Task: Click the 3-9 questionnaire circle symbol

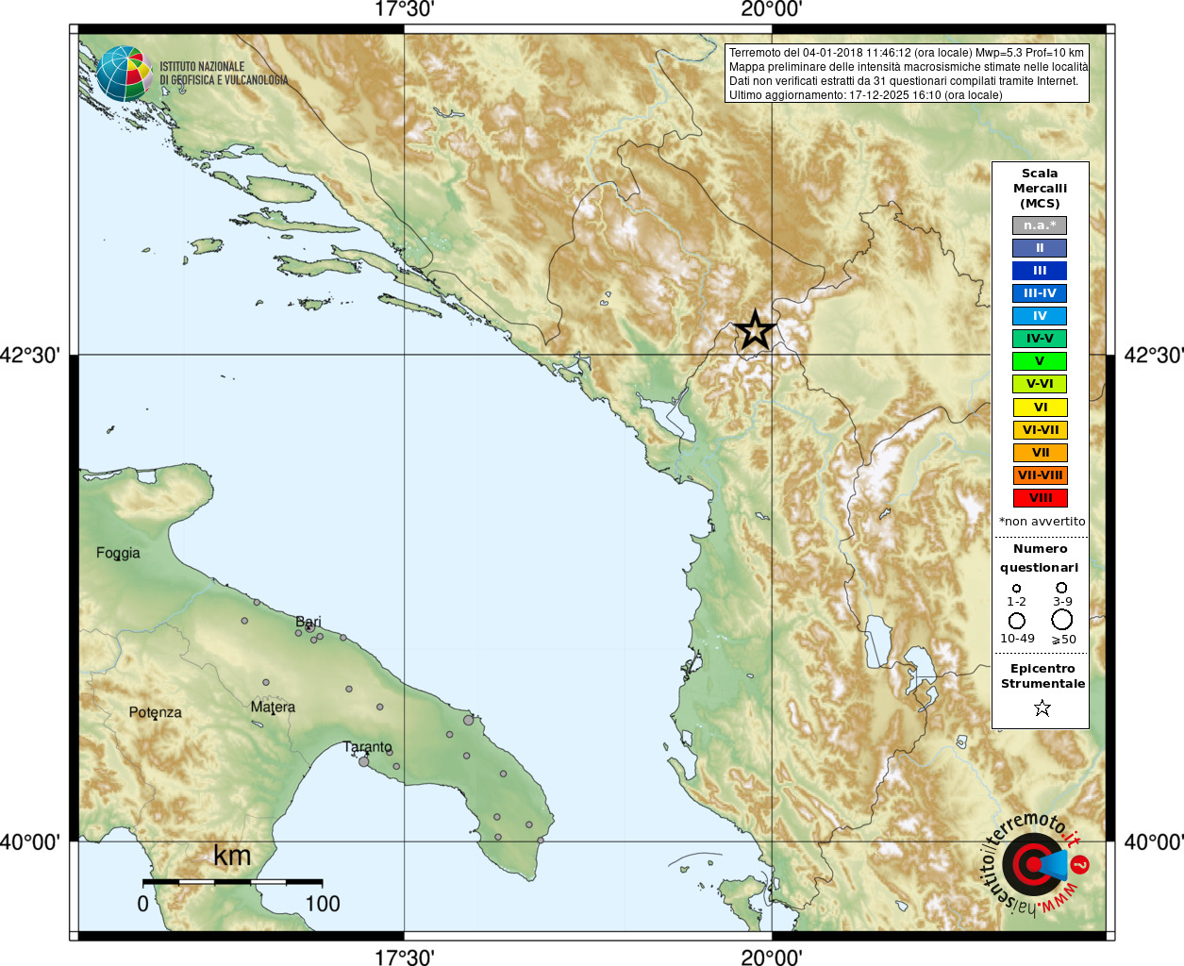Action: (1061, 587)
